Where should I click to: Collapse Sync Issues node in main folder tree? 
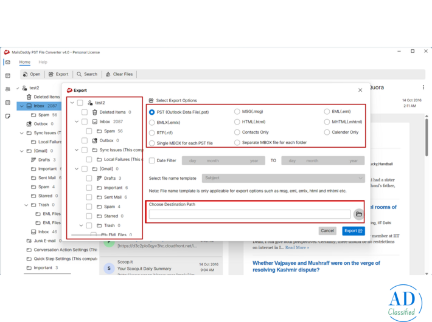22,133
